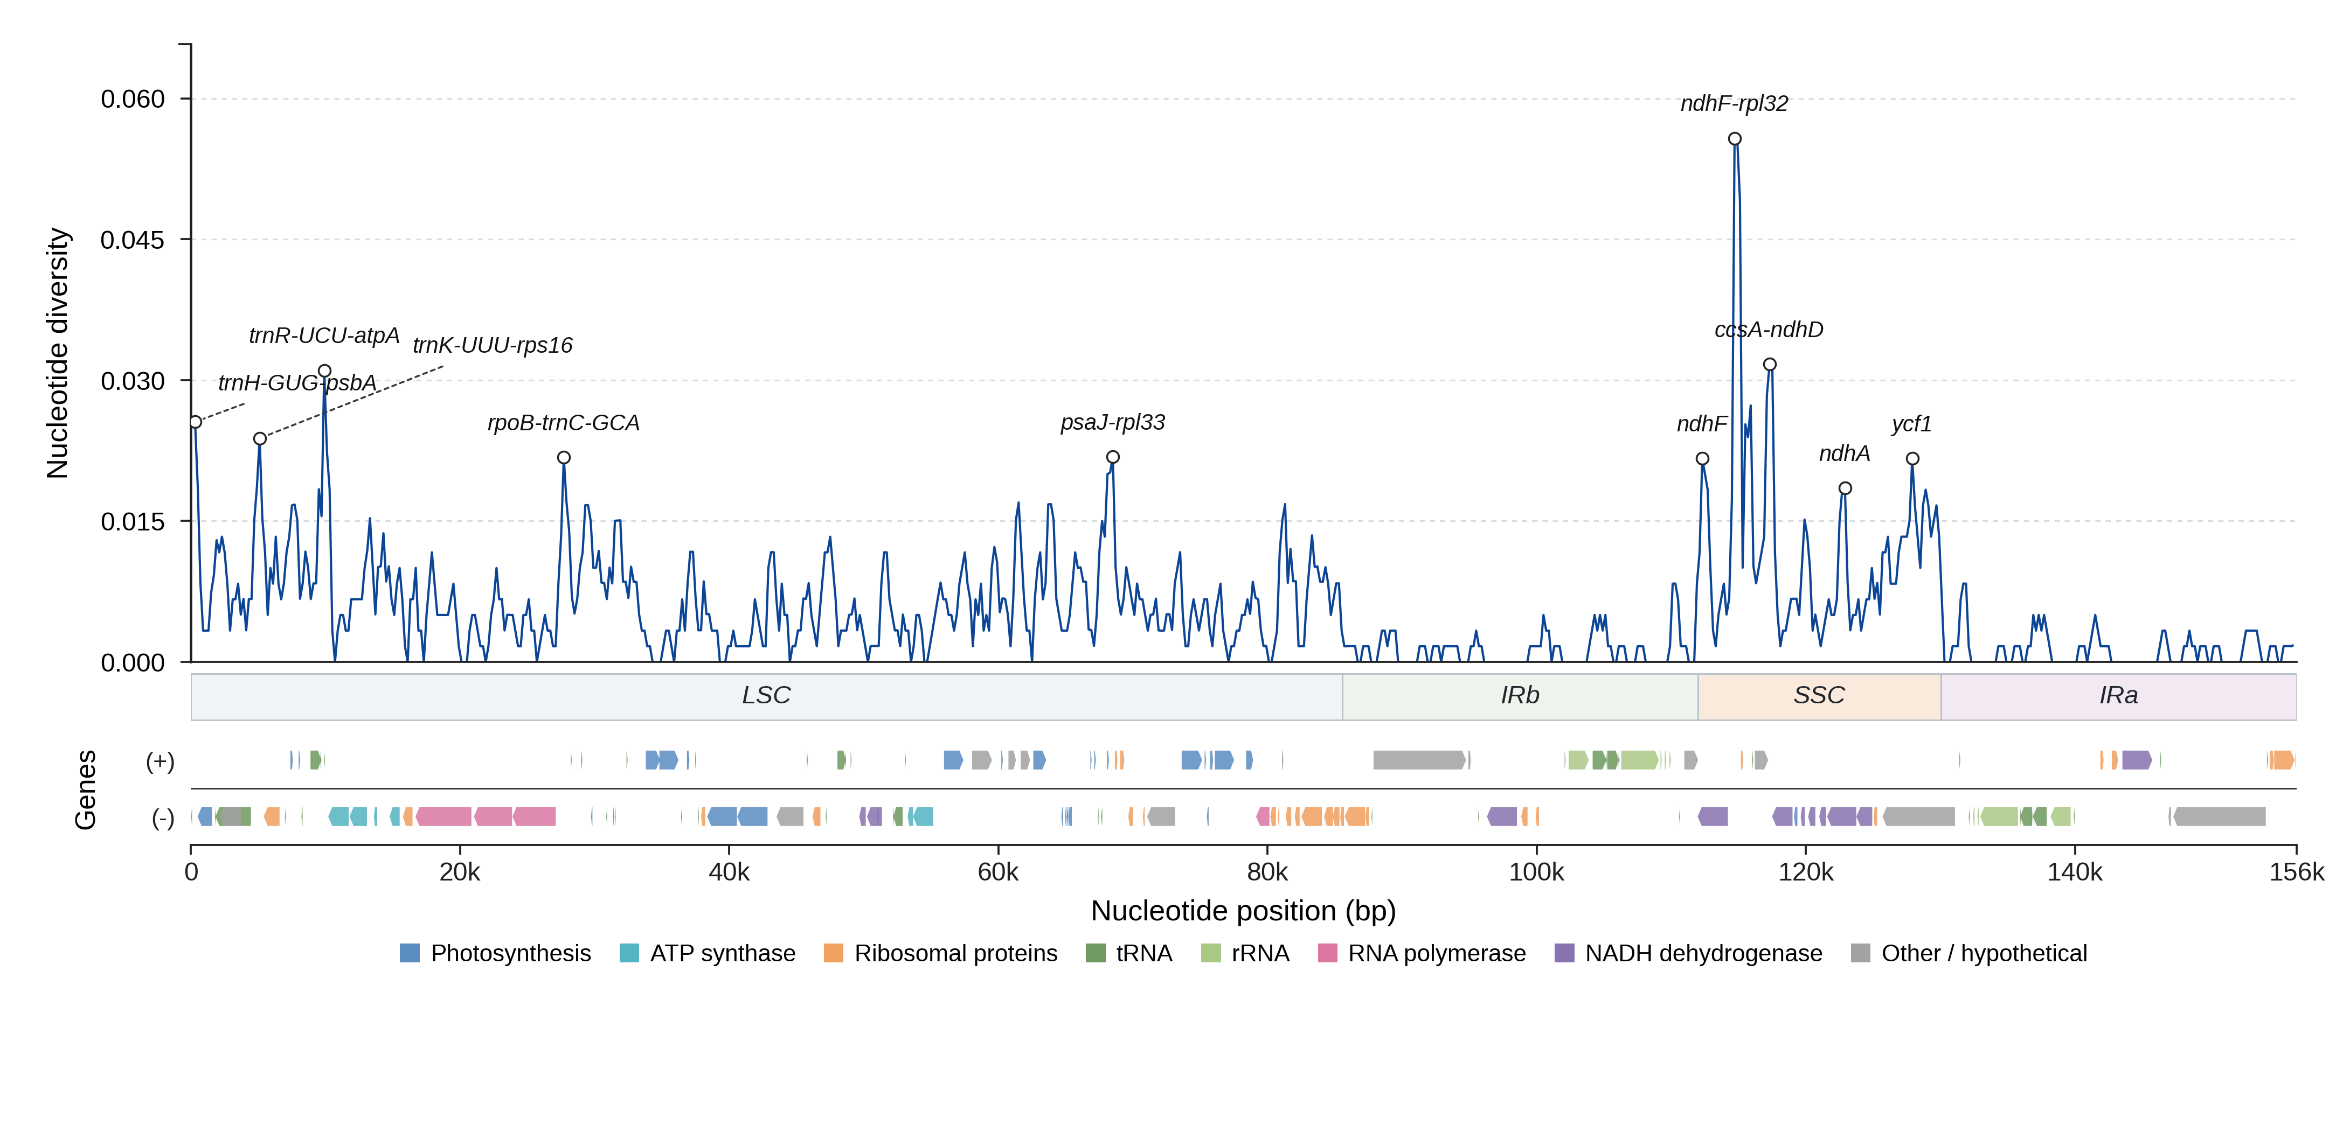Viewport: 2329px width, 1132px height.
Task: Click the 'Nucleotide position (bp)' axis title
Action: pos(1243,911)
